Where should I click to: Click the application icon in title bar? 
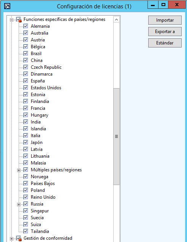pos(7,6)
